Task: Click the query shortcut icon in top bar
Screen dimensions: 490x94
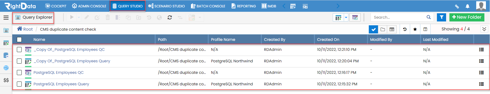Action: 293,6
